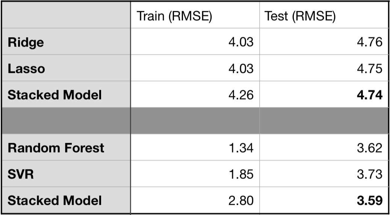Select the SVR train value 1.85

(x=241, y=174)
